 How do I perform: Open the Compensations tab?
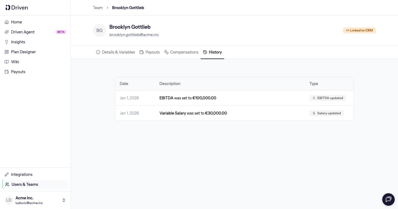(x=181, y=52)
